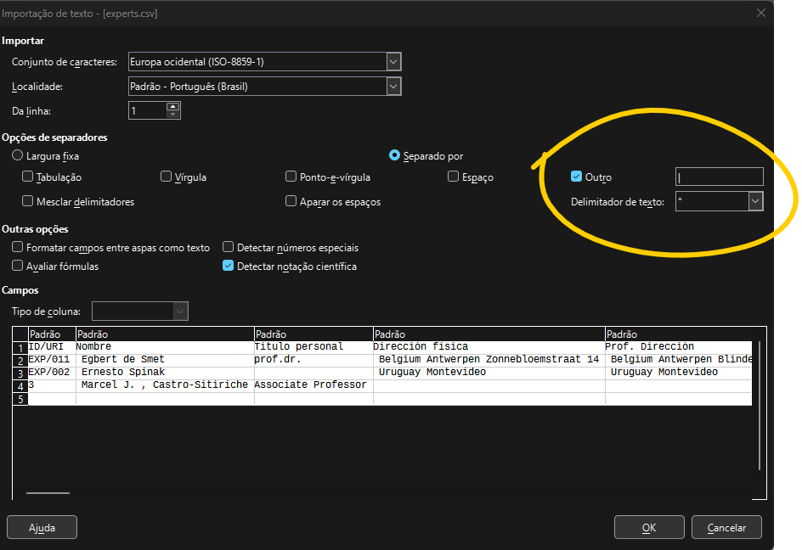The image size is (802, 550).
Task: Close the text import dialog
Action: click(760, 13)
